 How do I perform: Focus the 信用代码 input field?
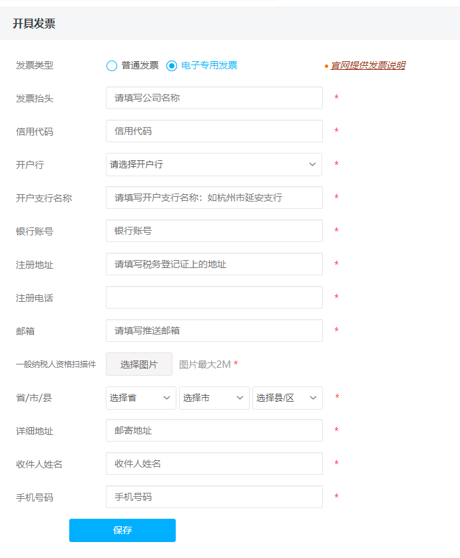click(x=214, y=131)
